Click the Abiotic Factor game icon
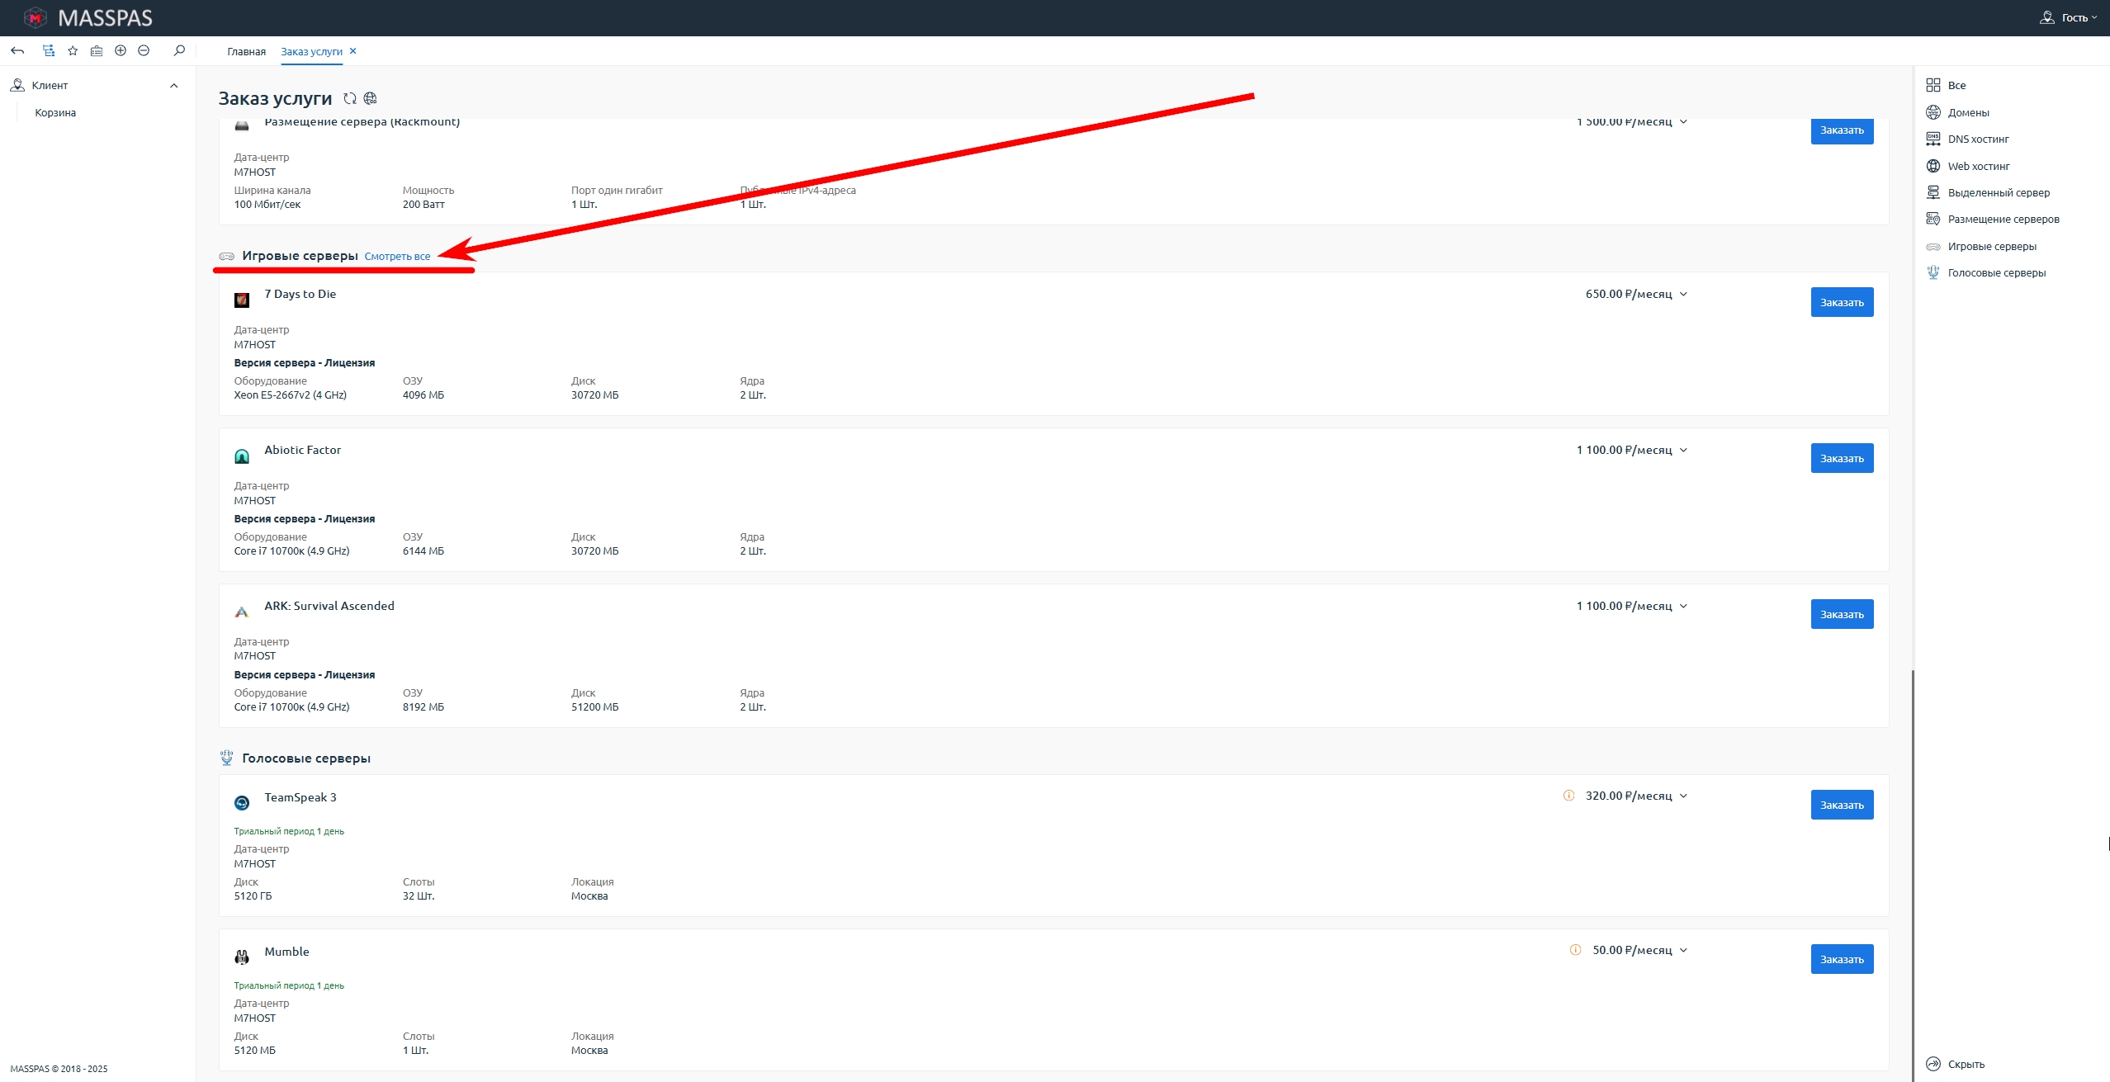2110x1082 pixels. pos(242,456)
